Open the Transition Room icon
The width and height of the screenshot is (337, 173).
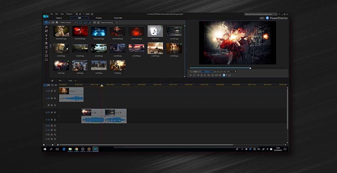pyautogui.click(x=46, y=43)
